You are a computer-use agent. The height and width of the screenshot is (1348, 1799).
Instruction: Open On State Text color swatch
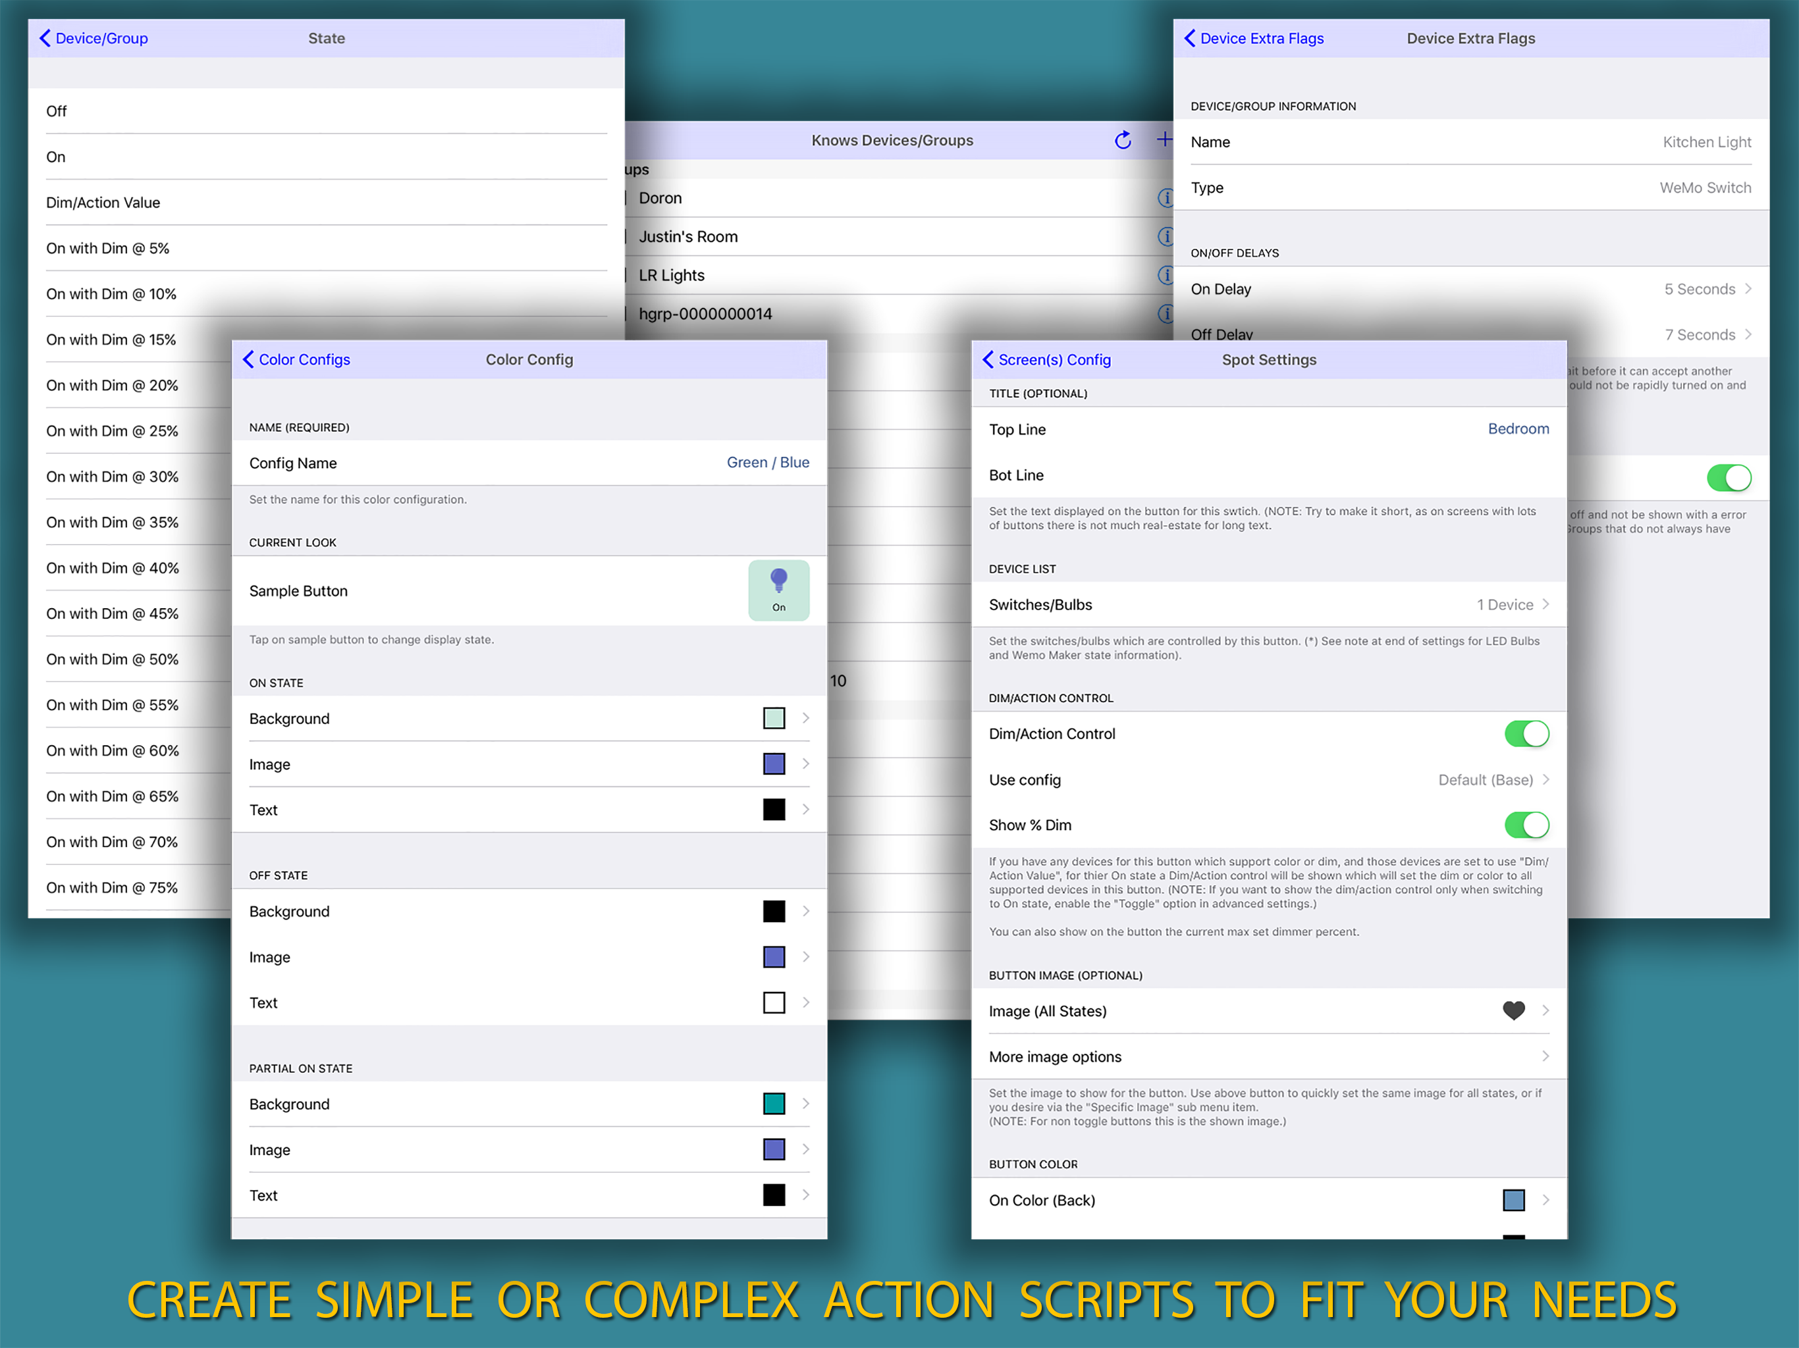pos(774,809)
